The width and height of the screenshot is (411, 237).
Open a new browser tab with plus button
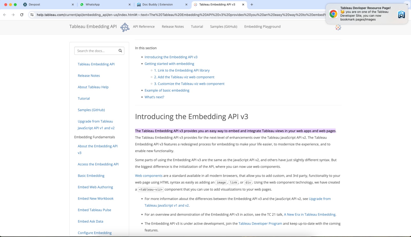[252, 5]
